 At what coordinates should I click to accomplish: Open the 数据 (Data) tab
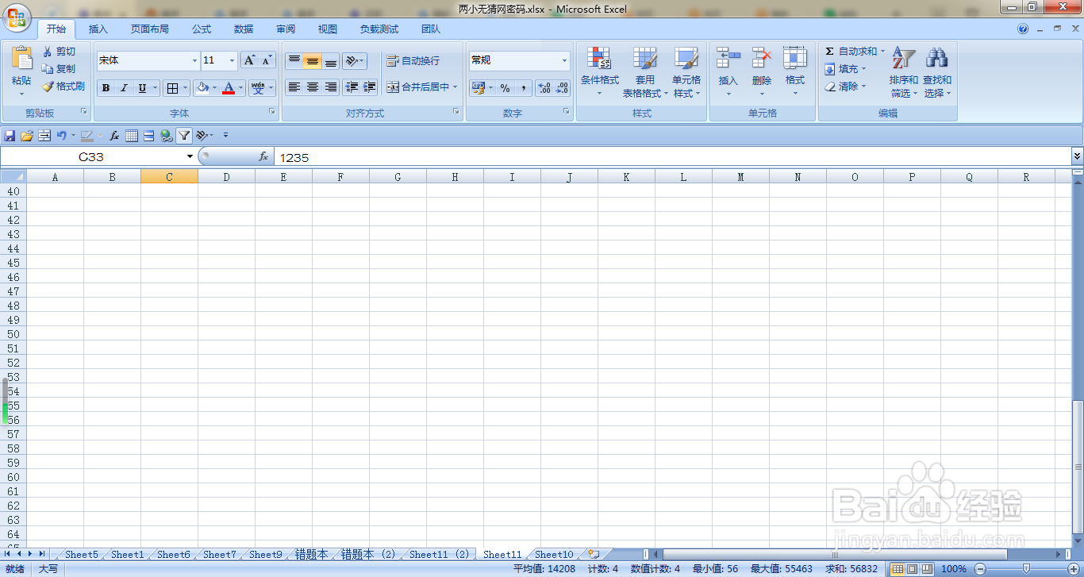pyautogui.click(x=244, y=29)
